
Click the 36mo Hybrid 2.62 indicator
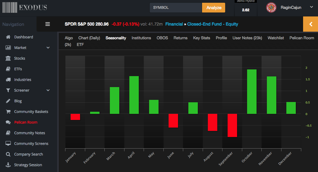[x=246, y=8]
